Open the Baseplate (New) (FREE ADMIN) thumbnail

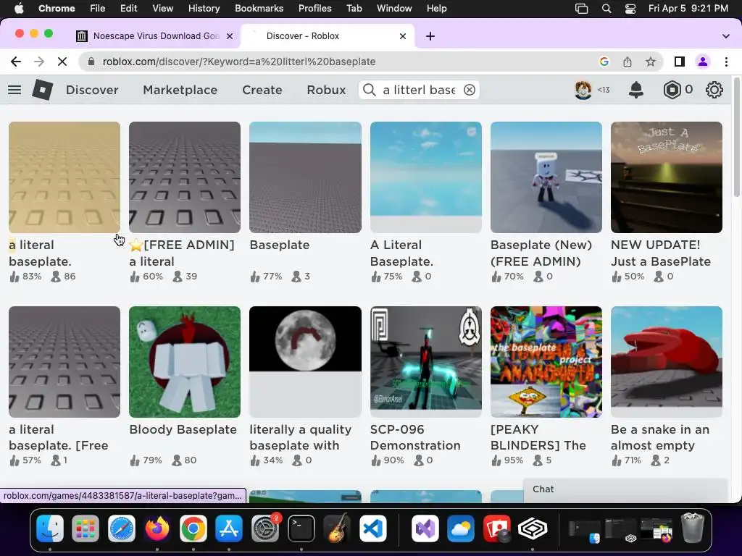[x=546, y=177]
